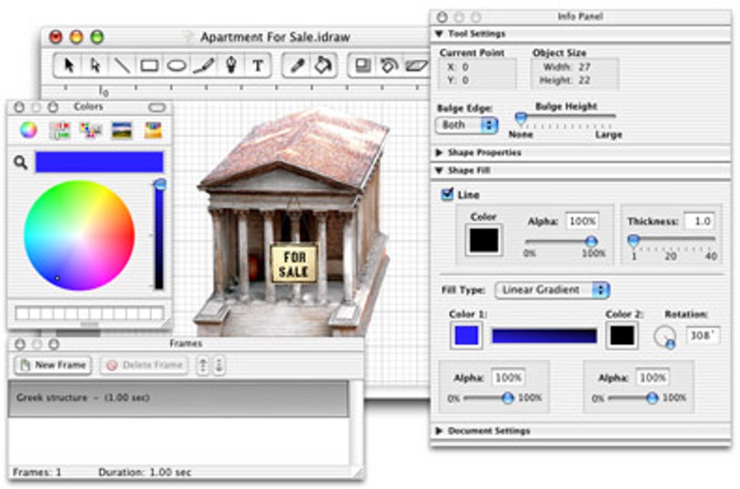
Task: Turn the Rotation dial
Action: (665, 337)
